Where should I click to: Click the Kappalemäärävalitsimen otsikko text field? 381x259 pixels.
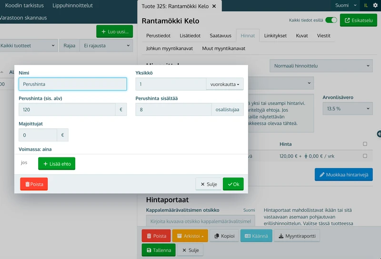coord(201,221)
